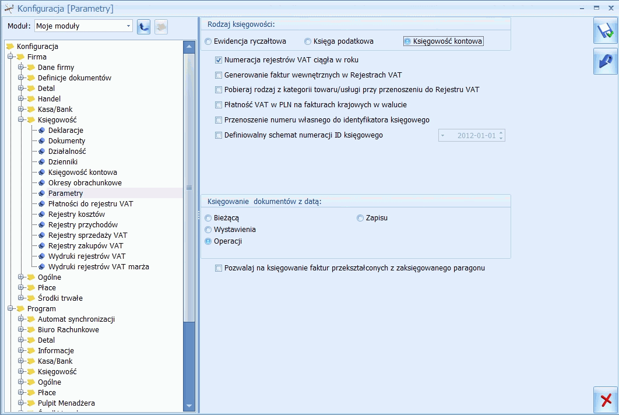Enable Generowanie faktur wewnętrznych w Rejestrach VAT
619x415 pixels.
[219, 75]
